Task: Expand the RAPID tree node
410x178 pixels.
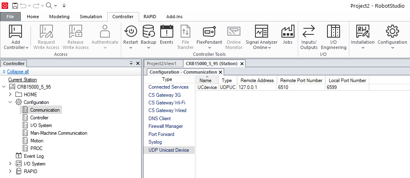Action: [x=11, y=172]
